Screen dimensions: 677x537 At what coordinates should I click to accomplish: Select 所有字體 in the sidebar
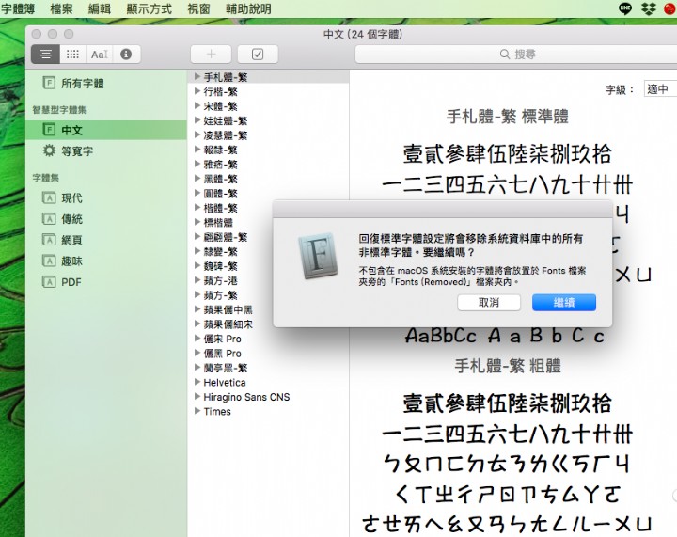82,84
